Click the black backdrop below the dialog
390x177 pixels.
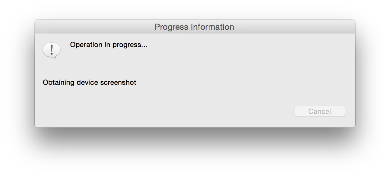coord(195,152)
